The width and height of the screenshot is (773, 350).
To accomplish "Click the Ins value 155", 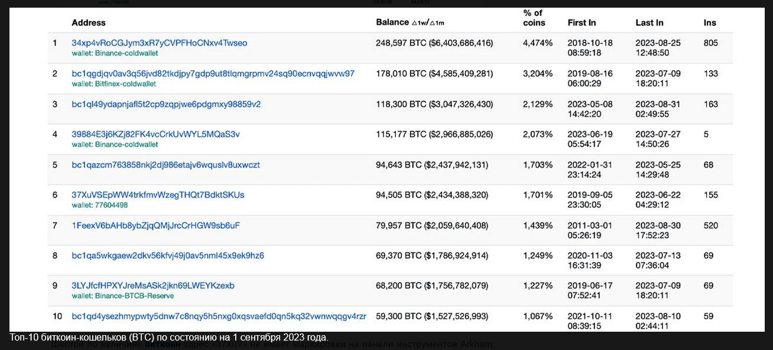I will click(710, 195).
